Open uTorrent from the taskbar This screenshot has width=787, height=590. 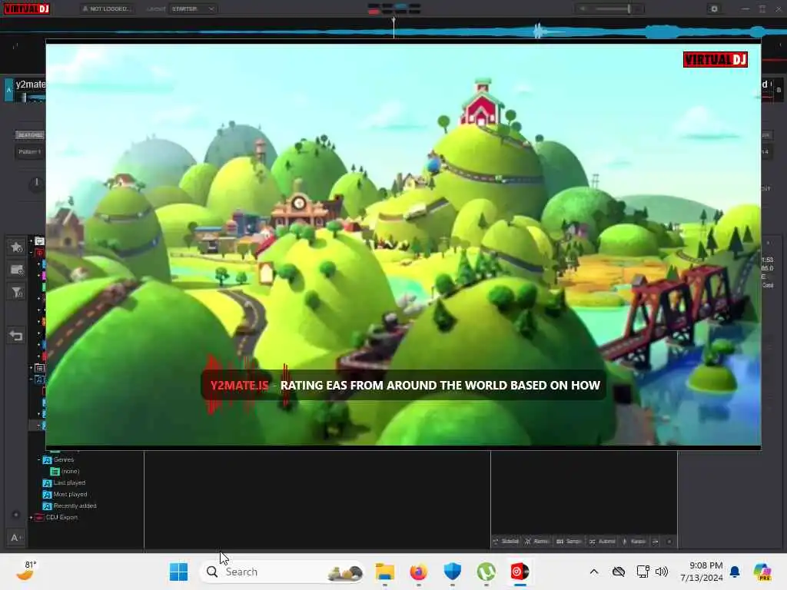tap(486, 572)
